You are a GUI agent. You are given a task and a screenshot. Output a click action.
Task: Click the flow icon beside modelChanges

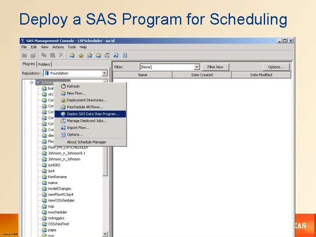point(44,189)
